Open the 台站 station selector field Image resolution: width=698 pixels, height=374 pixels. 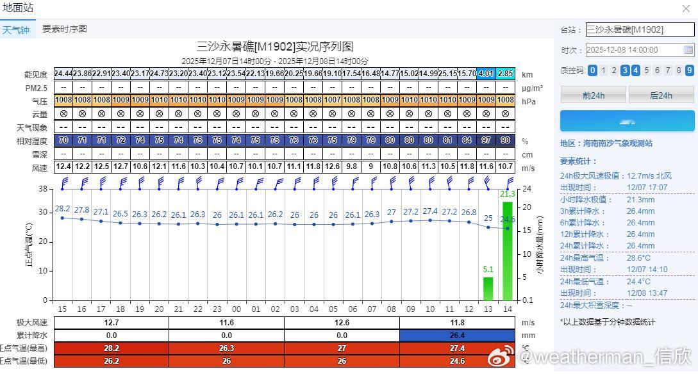tap(640, 30)
